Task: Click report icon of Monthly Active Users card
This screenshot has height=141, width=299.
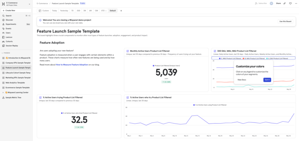Action: (128, 51)
